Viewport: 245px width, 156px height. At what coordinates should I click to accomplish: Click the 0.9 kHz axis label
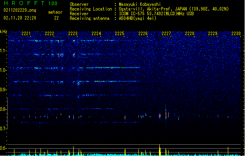point(3,90)
